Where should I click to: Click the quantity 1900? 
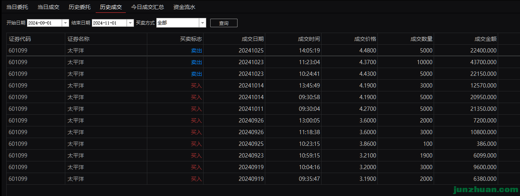coord(426,156)
